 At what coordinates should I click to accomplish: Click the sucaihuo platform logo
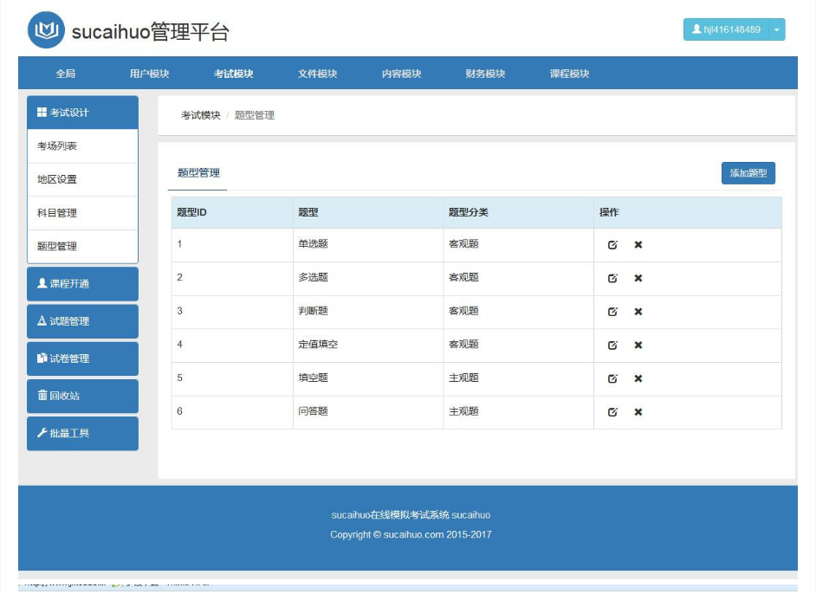46,30
